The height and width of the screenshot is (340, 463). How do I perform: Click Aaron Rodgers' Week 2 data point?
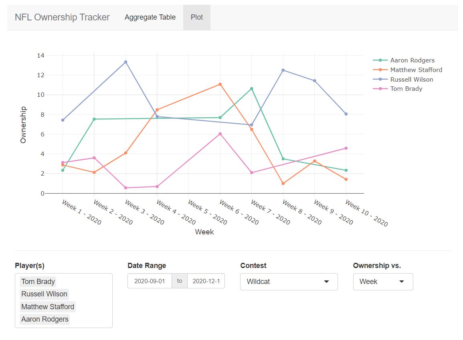tap(94, 119)
